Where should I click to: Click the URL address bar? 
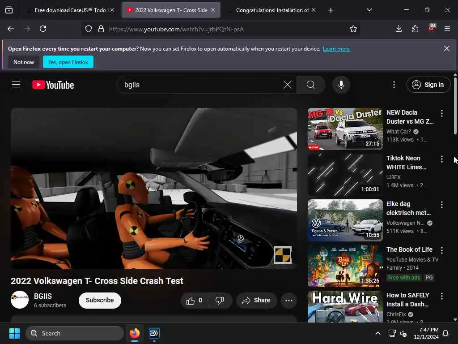[221, 29]
